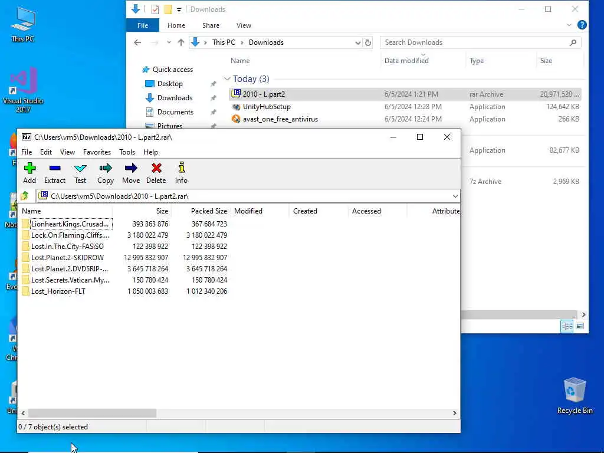Click the Extract toolbar icon
The width and height of the screenshot is (604, 453).
tap(55, 173)
